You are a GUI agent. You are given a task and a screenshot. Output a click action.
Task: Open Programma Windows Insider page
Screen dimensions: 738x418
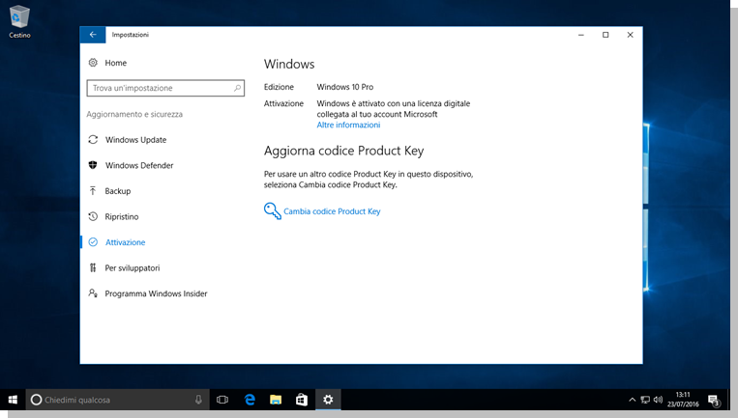(x=156, y=293)
